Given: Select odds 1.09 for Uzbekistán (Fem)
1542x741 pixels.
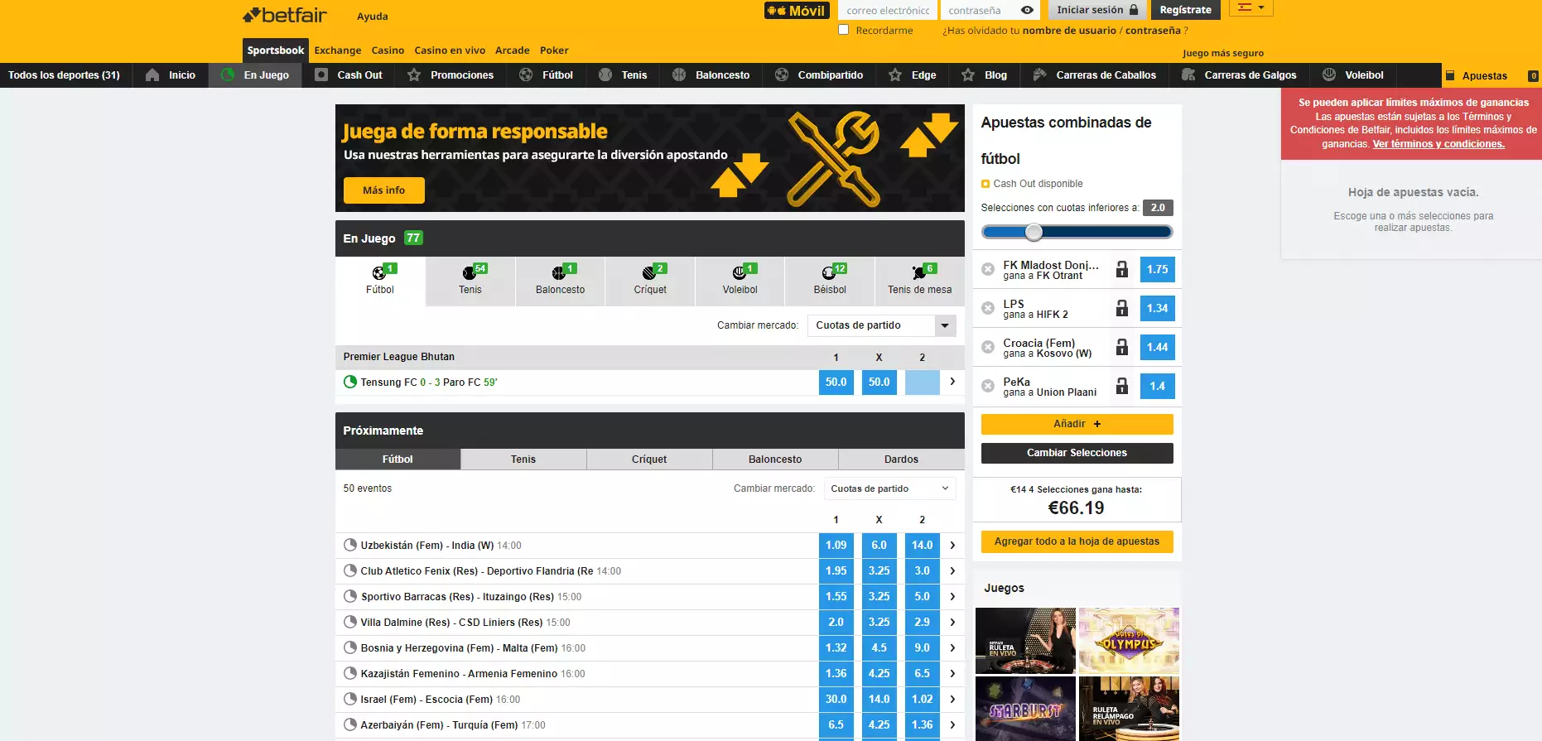Looking at the screenshot, I should point(836,545).
